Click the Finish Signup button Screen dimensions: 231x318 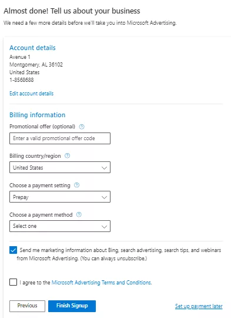[72, 306]
